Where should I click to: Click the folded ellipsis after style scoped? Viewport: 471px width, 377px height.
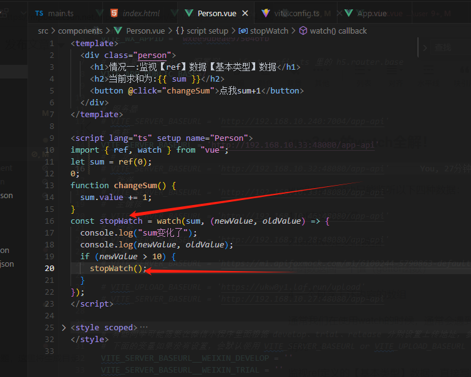pyautogui.click(x=143, y=327)
